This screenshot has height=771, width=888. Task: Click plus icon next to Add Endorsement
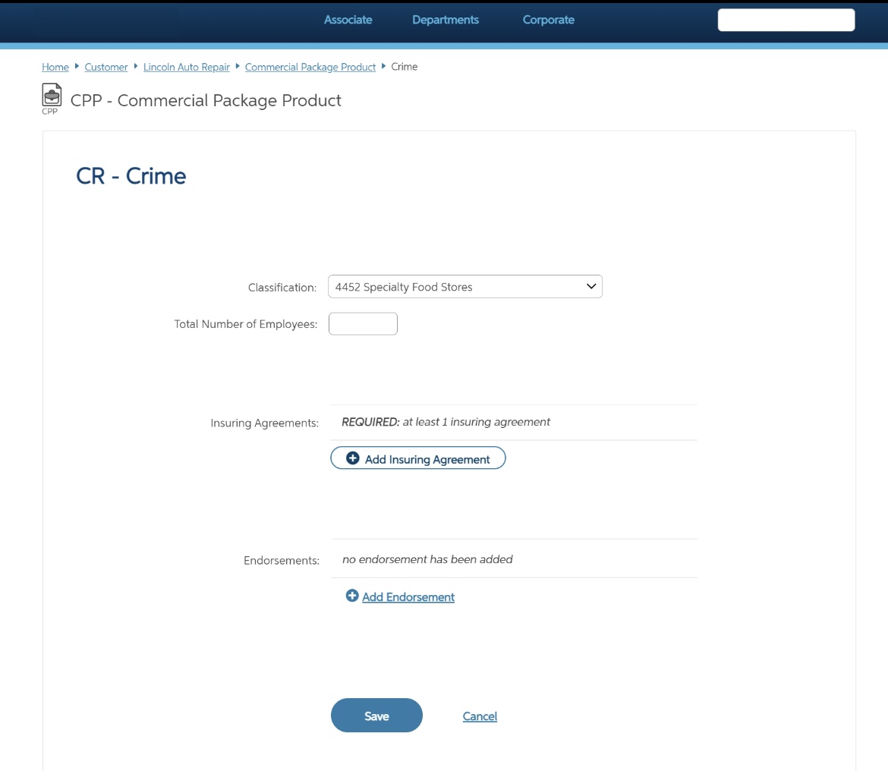(x=352, y=596)
